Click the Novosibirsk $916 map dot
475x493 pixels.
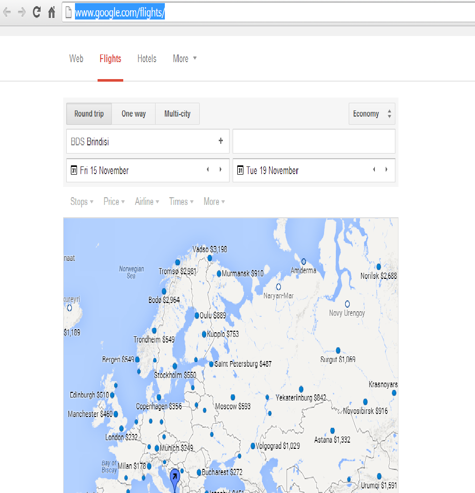pos(365,402)
